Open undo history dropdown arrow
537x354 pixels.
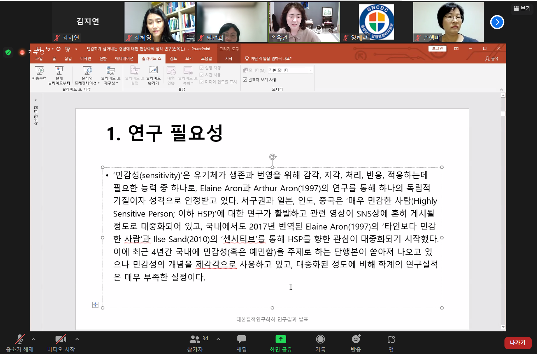point(52,49)
